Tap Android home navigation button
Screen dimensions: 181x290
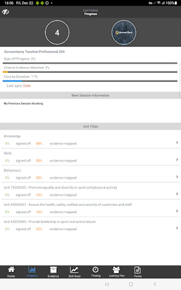pos(131,284)
